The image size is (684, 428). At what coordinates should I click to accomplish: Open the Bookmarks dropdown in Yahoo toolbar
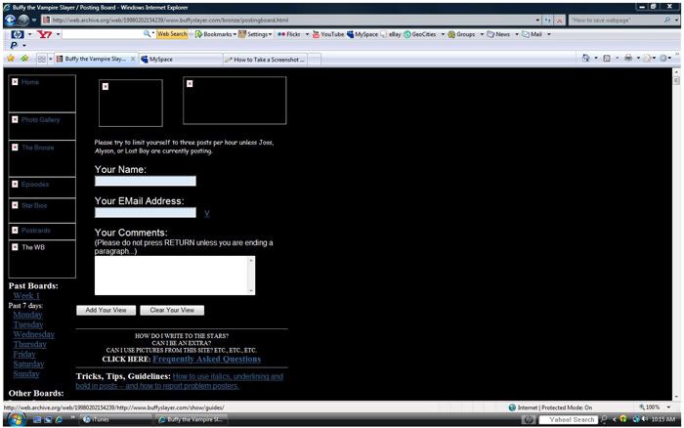(x=216, y=34)
